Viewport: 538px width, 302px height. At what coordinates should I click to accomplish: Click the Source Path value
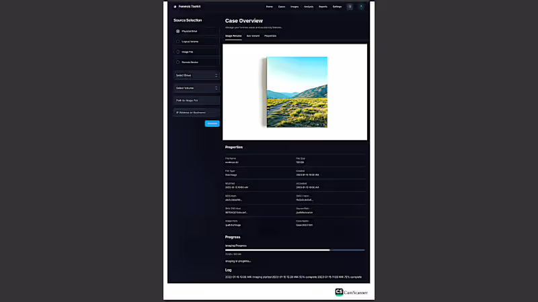305,213
